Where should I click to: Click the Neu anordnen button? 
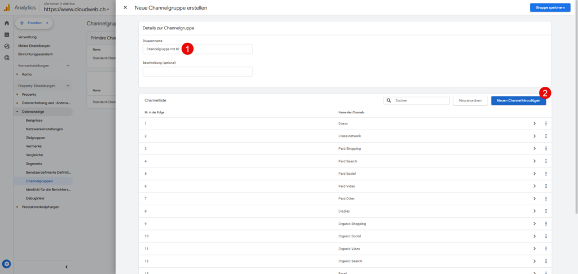(470, 100)
